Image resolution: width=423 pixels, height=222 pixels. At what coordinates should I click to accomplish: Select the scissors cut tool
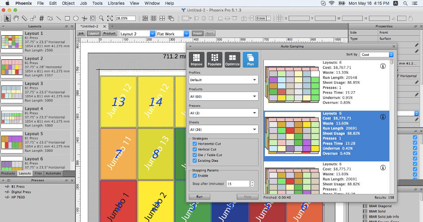click(85, 18)
